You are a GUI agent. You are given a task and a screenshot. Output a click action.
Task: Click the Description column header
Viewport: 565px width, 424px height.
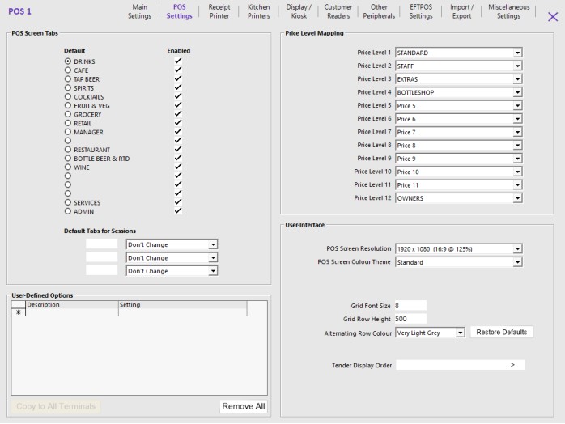pos(72,305)
